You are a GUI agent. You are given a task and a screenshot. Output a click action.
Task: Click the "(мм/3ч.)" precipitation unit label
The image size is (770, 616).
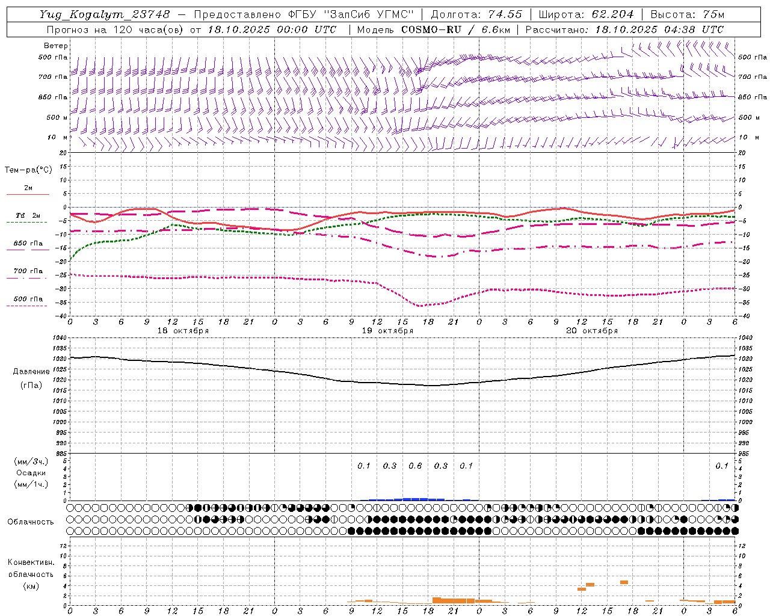click(x=31, y=461)
